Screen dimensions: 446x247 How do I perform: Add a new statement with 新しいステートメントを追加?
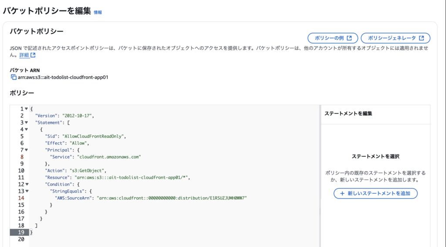click(x=375, y=193)
